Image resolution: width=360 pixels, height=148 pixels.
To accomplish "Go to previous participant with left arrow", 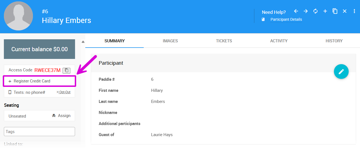I will (x=296, y=11).
